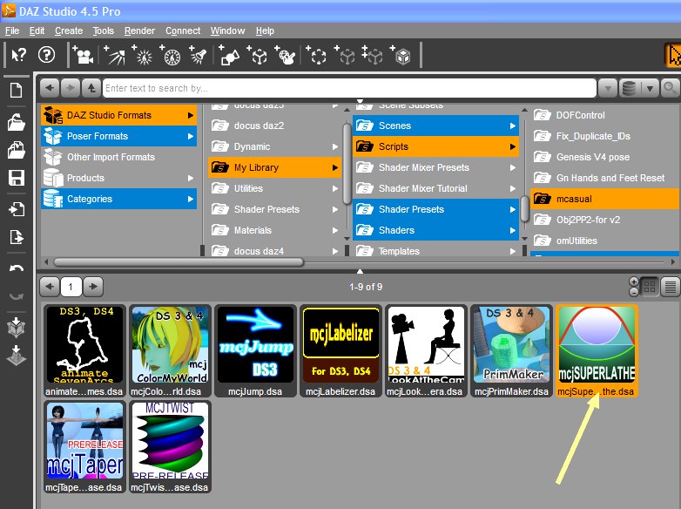This screenshot has height=509, width=681.
Task: Click the export icon in the sidebar
Action: point(16,237)
